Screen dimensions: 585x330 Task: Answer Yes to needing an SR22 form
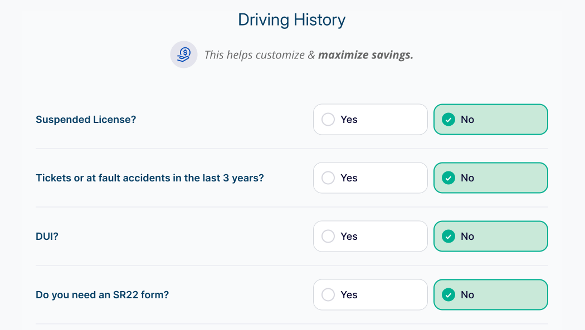click(x=370, y=295)
